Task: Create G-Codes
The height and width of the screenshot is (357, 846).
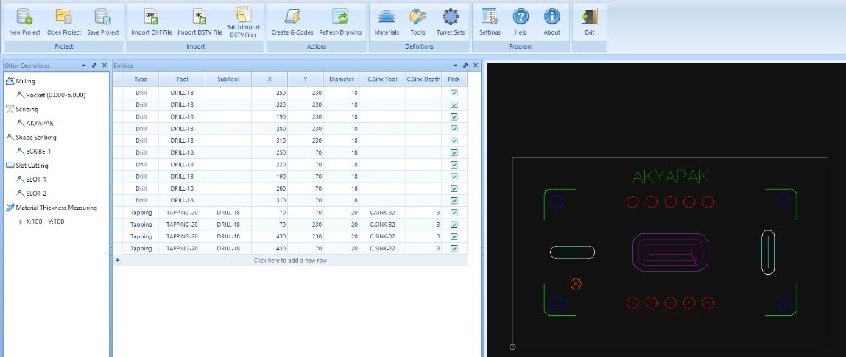Action: 292,23
